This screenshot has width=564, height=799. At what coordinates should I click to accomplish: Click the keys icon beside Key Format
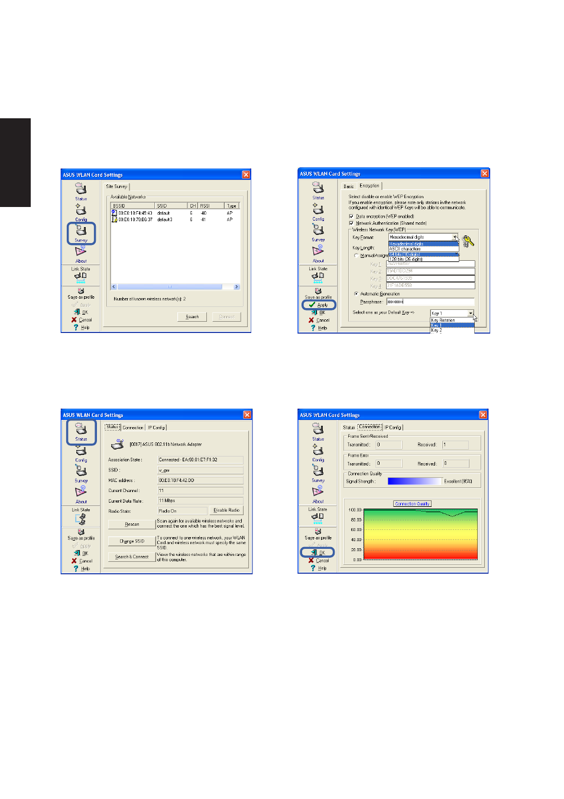click(468, 241)
